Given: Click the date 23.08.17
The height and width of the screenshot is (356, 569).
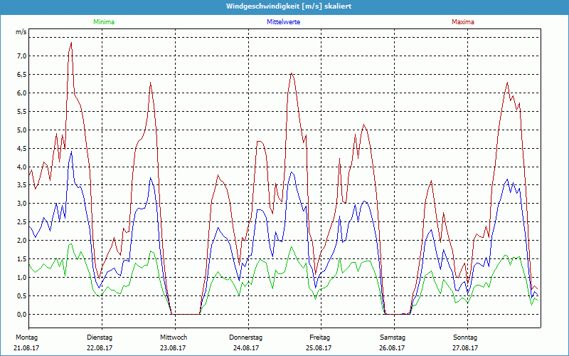Looking at the screenshot, I should tap(173, 348).
